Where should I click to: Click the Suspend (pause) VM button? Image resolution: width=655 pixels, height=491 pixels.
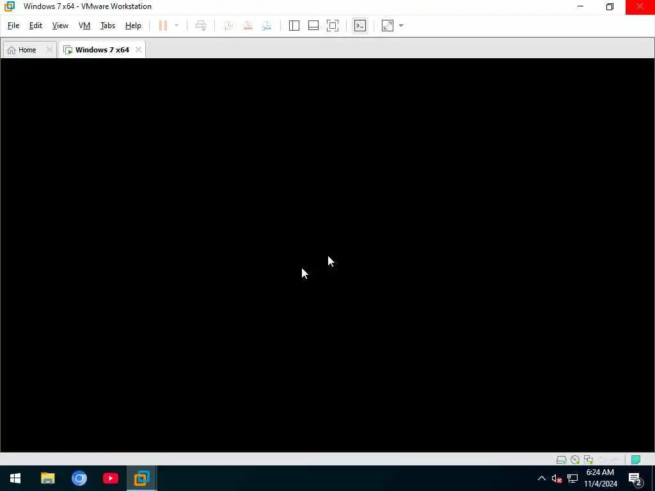pos(163,26)
